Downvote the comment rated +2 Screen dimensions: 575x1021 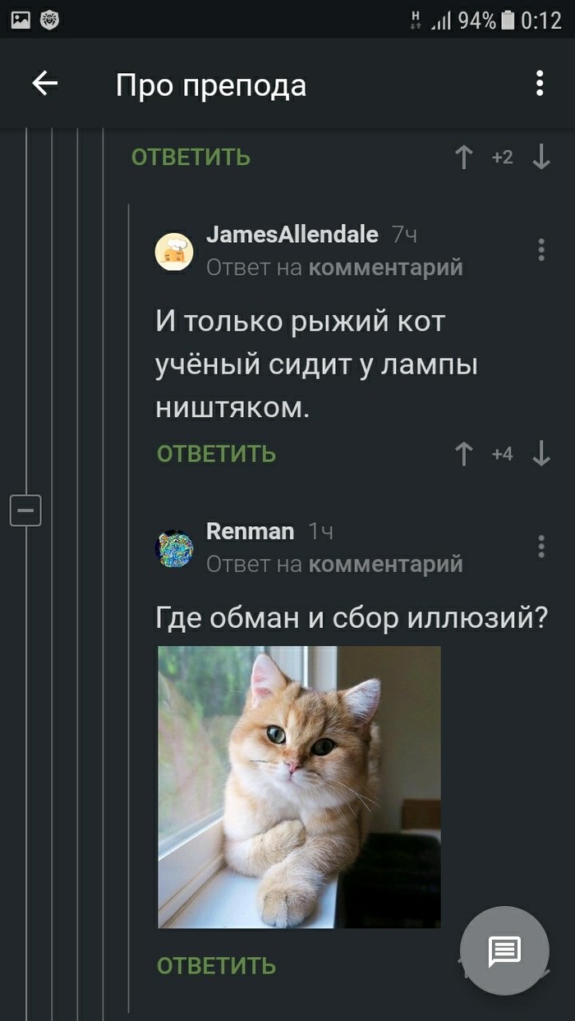pos(541,157)
